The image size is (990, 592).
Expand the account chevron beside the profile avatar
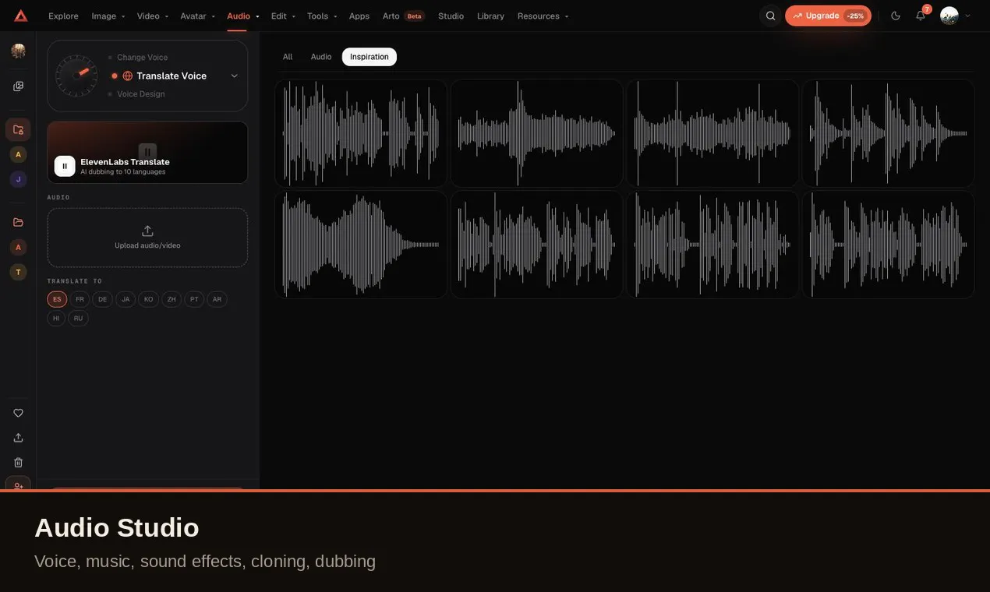click(968, 16)
